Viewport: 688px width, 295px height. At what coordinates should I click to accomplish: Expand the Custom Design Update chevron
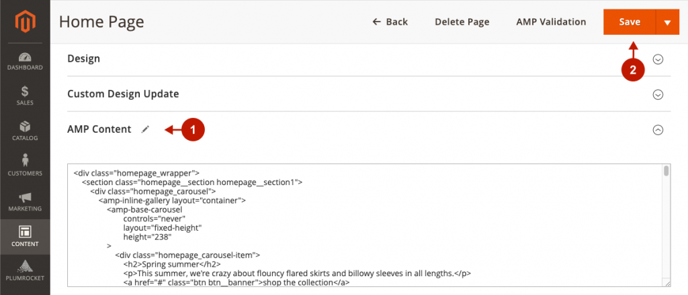tap(658, 95)
